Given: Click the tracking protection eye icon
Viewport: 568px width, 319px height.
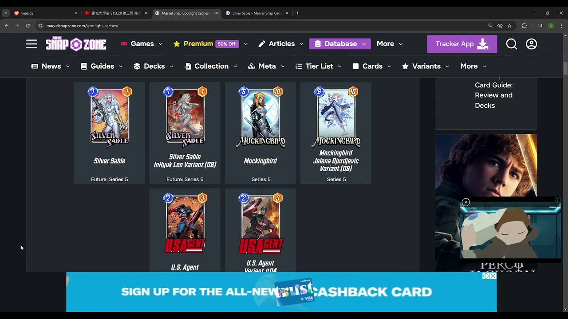Looking at the screenshot, I should (500, 26).
